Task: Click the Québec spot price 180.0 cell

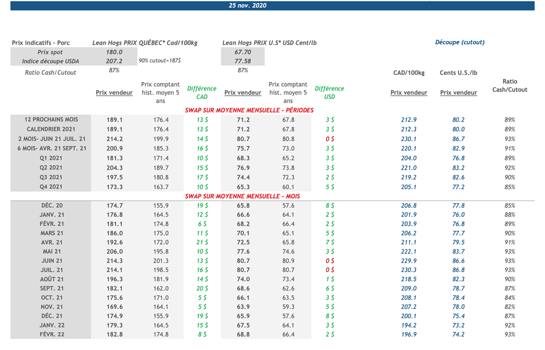Action: coord(114,52)
